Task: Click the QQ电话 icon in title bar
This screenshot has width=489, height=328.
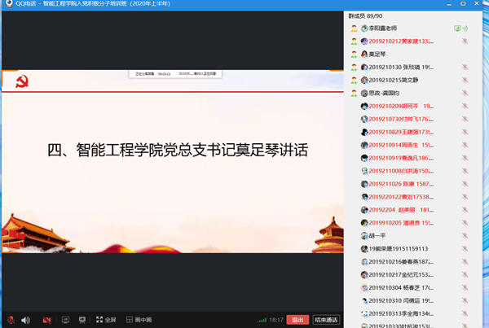Action: [8, 4]
